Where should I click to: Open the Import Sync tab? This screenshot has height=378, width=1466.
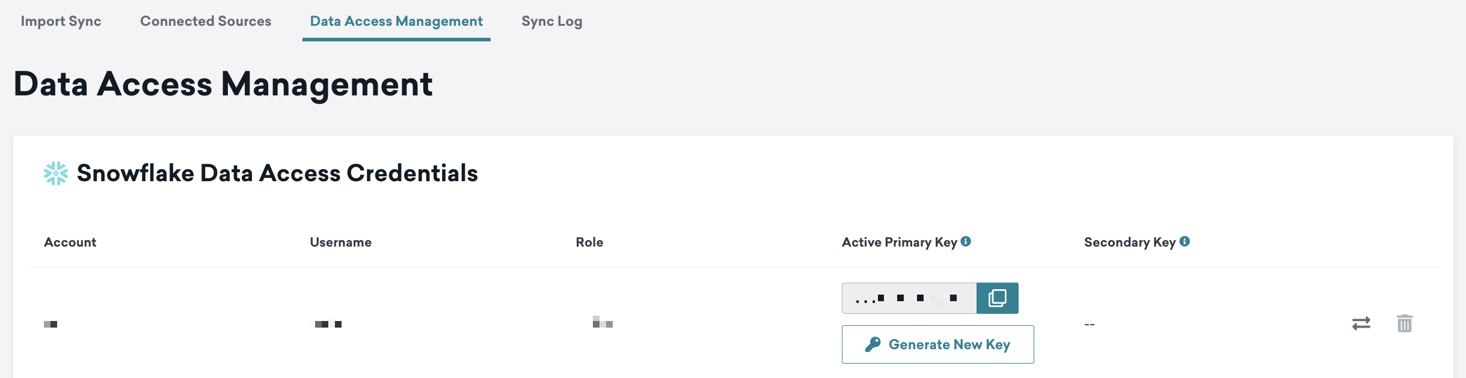61,22
